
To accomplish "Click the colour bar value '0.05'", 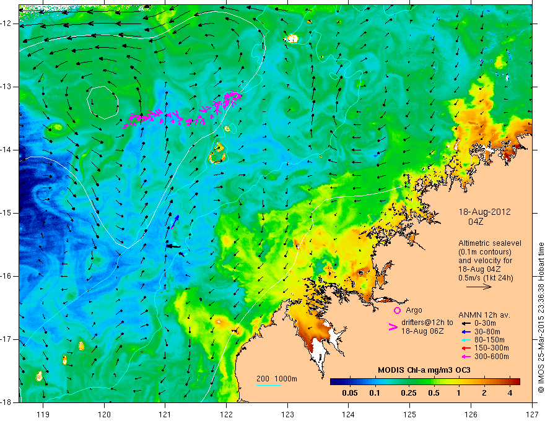I will 349,393.
